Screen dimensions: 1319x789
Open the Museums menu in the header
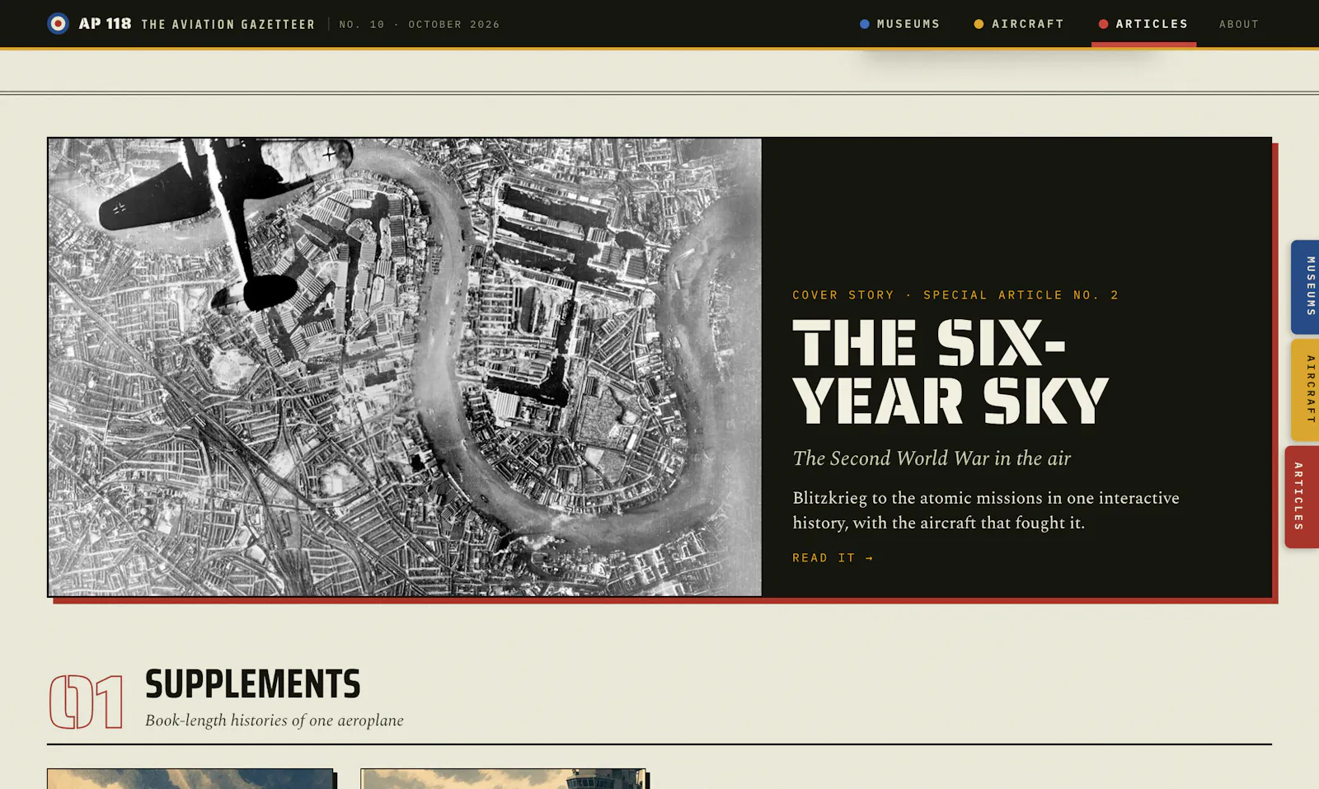(899, 24)
